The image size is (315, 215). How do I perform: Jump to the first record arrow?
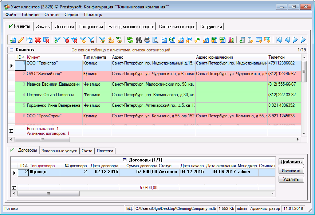tap(279, 40)
